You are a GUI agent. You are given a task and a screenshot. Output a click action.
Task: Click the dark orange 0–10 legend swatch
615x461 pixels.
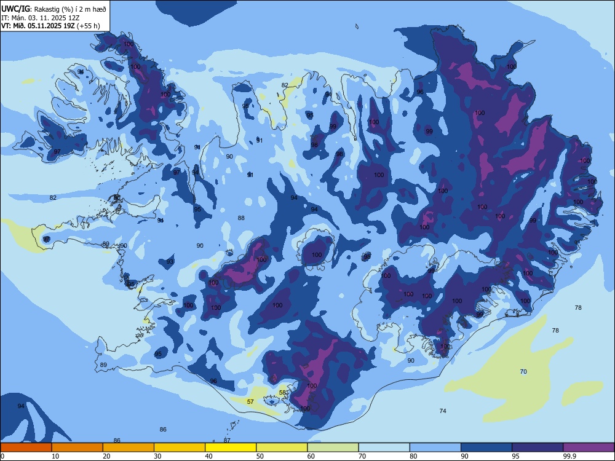26,447
